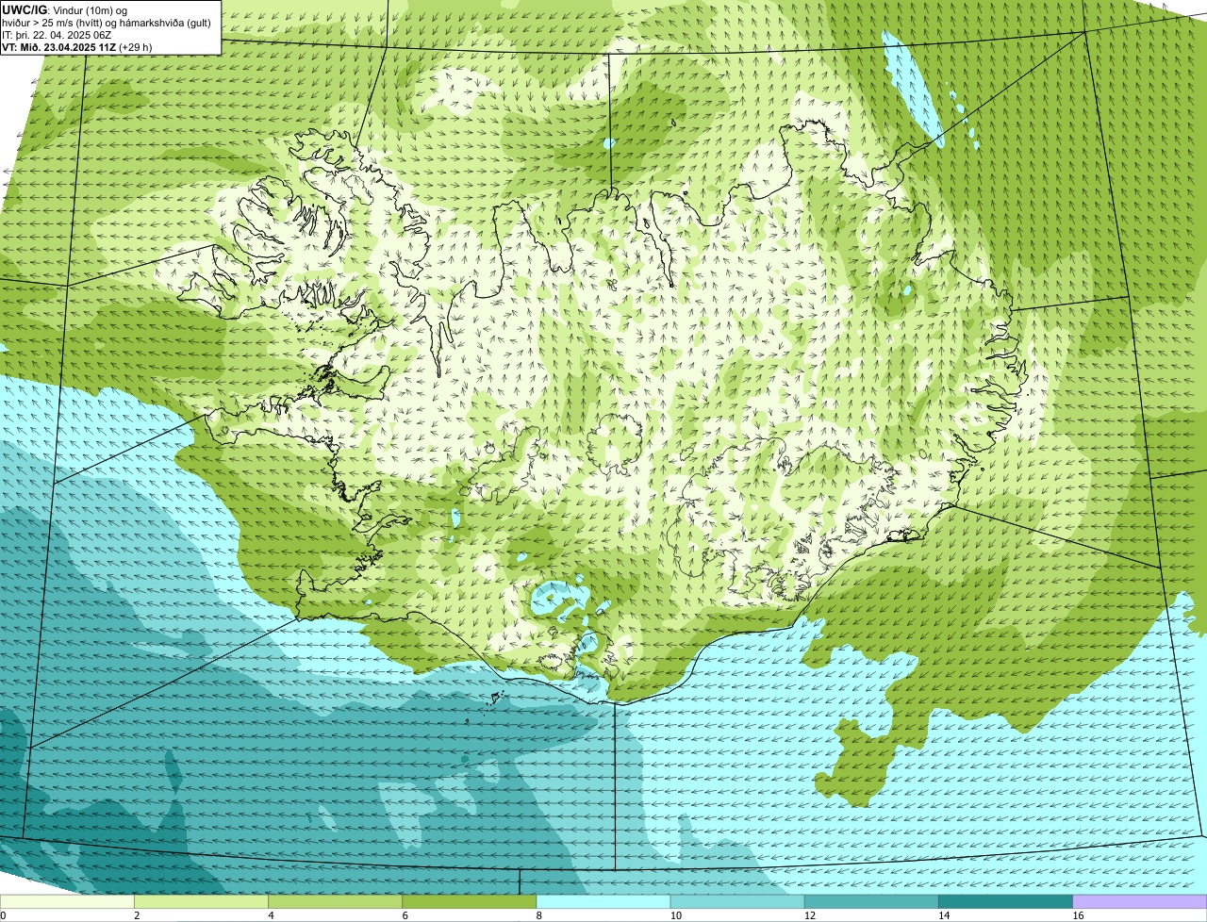
Task: Choose the olive green 6–8 legend swatch
Action: coord(470,902)
